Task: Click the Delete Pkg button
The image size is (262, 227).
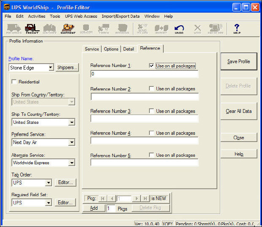Action: (x=151, y=208)
